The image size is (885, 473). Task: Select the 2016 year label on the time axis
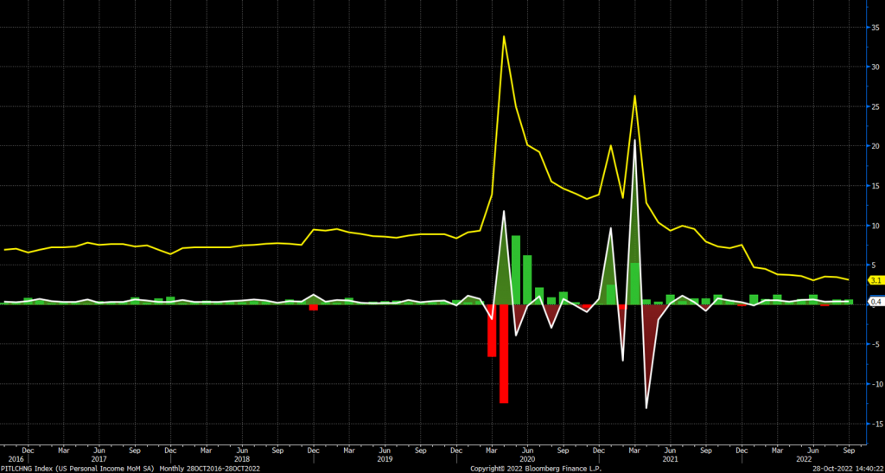15,459
